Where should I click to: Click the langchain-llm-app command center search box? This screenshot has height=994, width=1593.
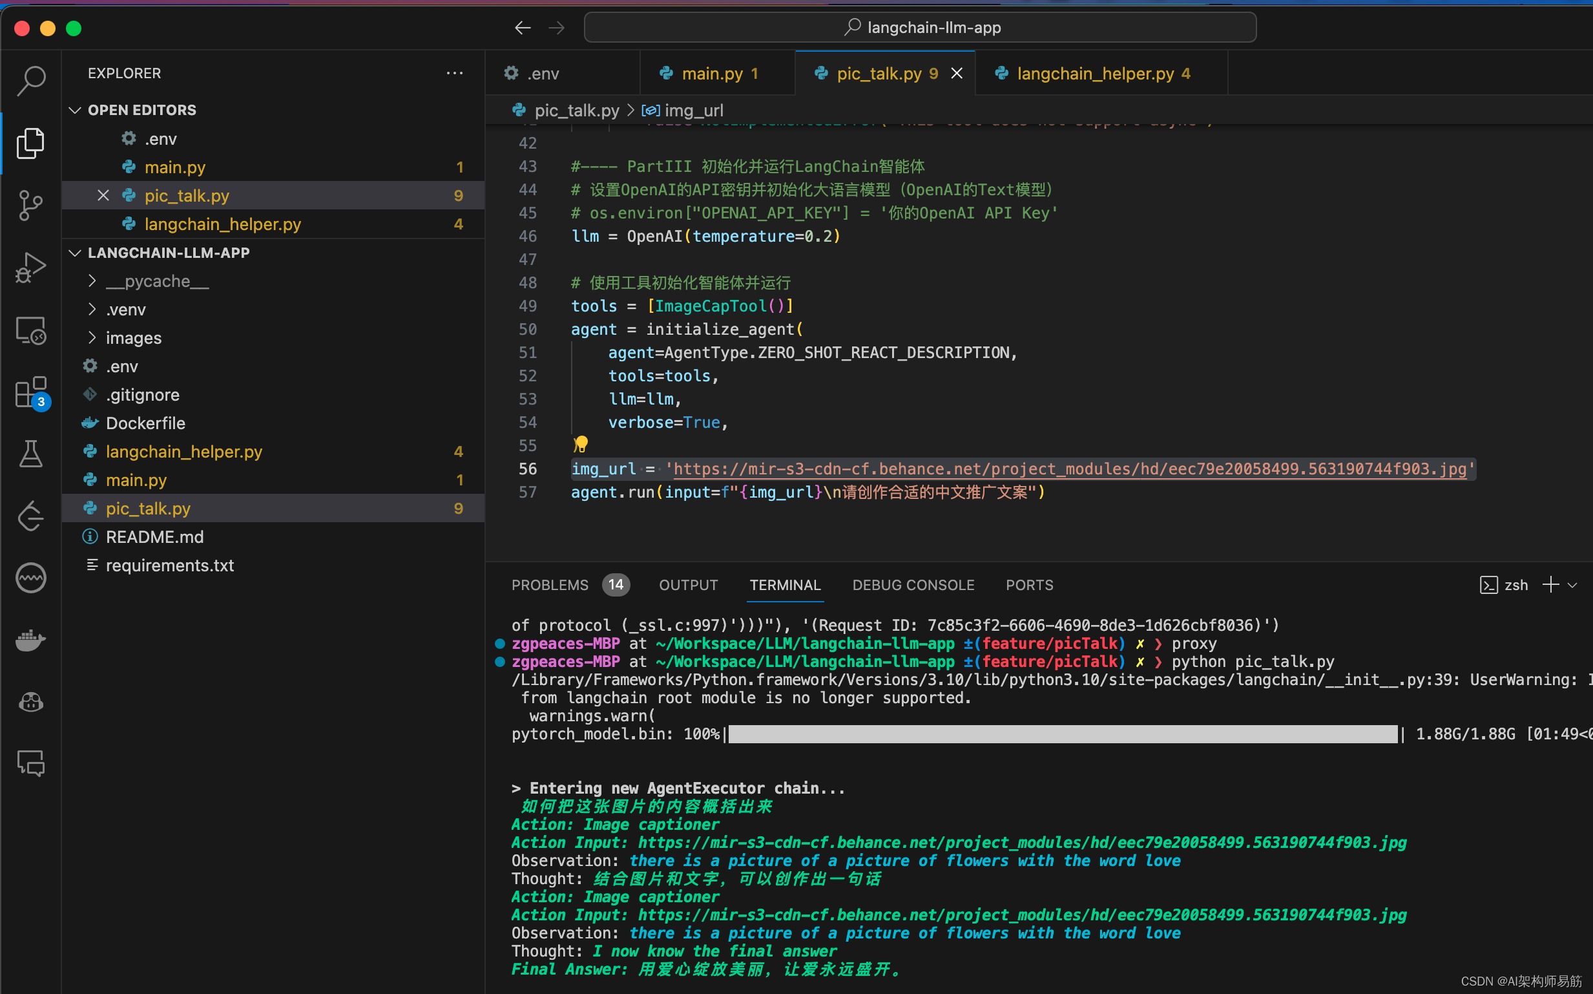click(x=920, y=28)
